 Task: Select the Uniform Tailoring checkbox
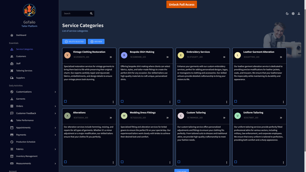coord(236,162)
